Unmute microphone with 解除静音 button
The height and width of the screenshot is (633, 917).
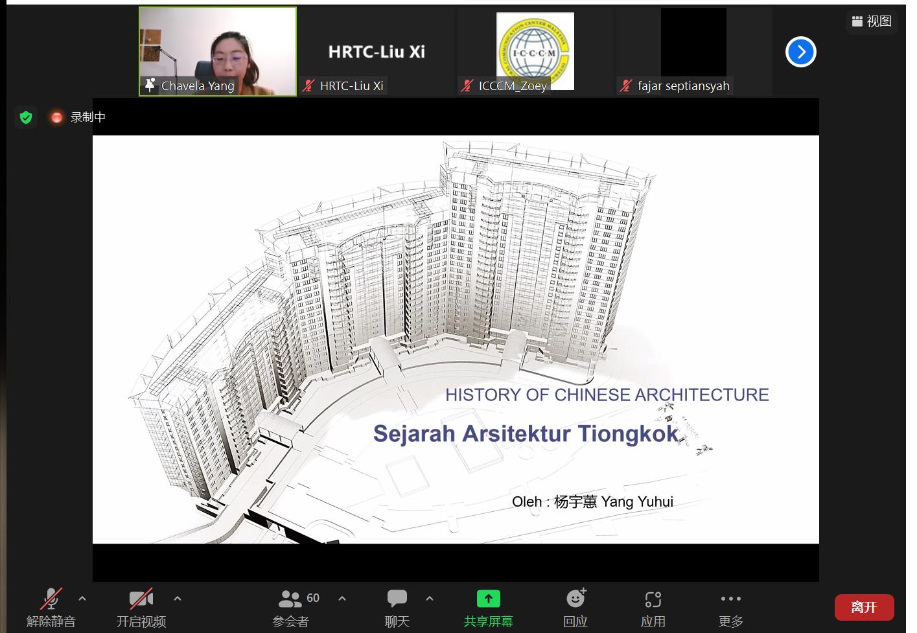tap(51, 607)
